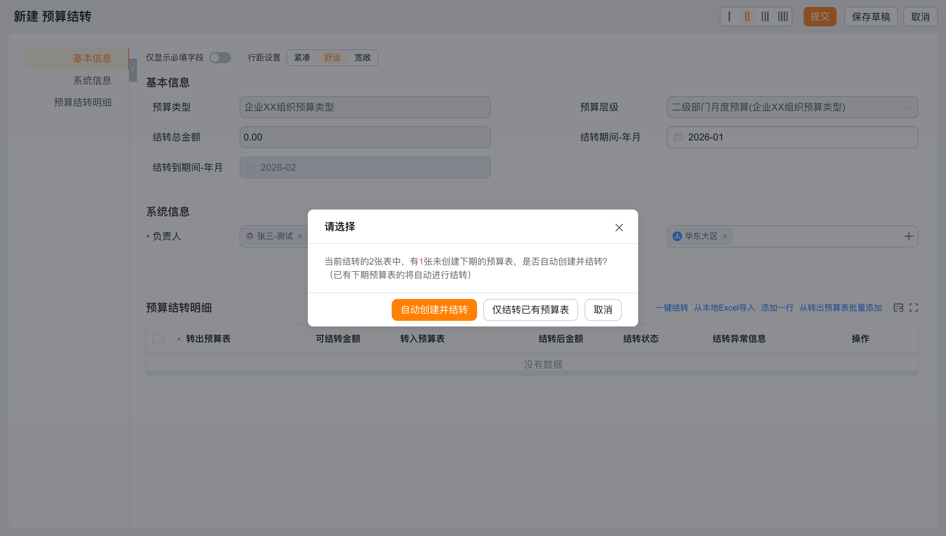Add department with plus icon
Image resolution: width=946 pixels, height=536 pixels.
pyautogui.click(x=908, y=236)
